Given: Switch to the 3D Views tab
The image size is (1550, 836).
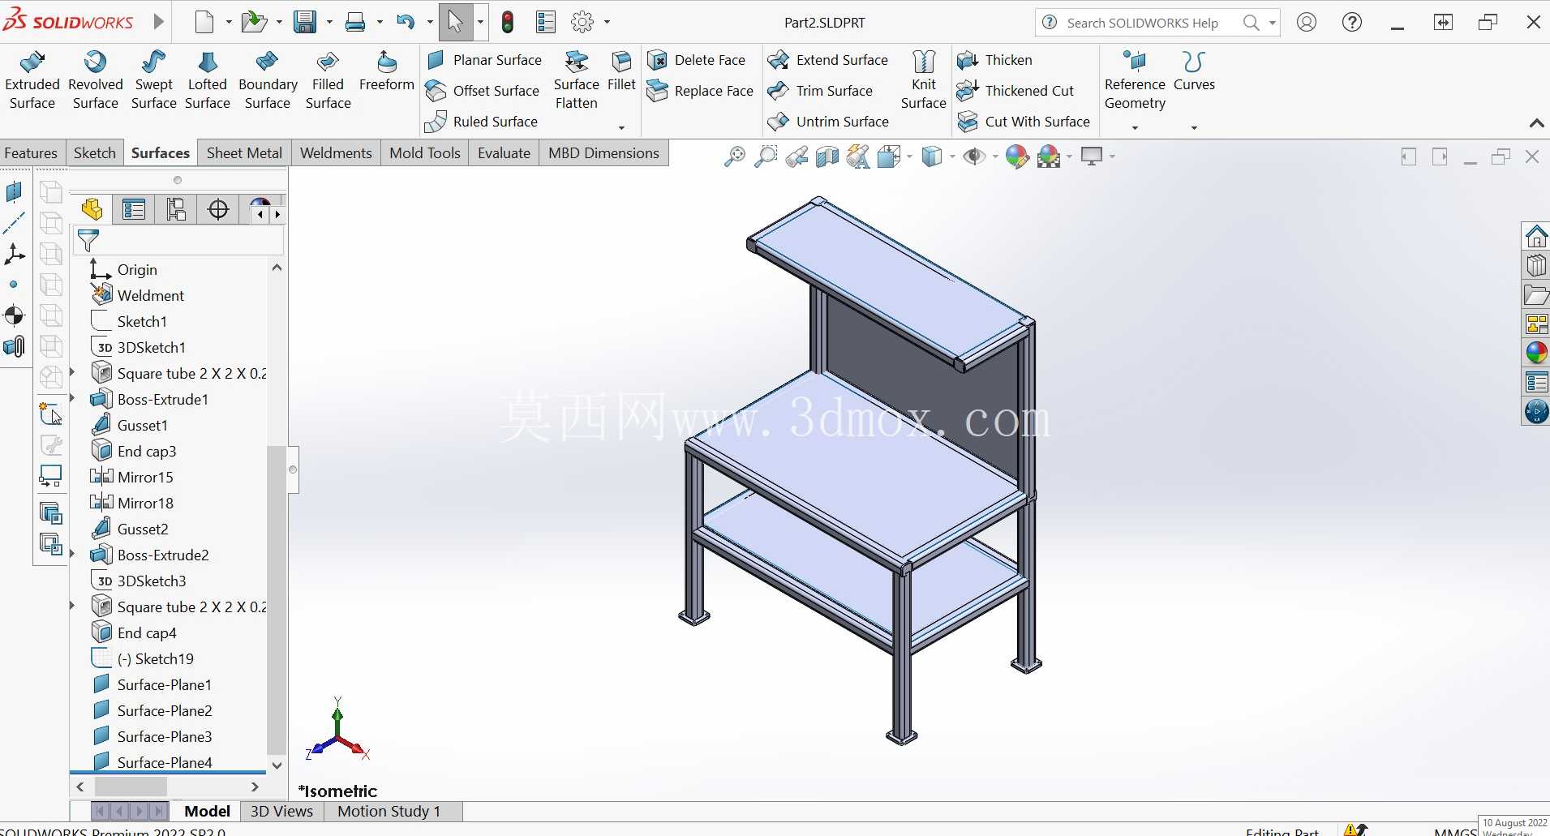Looking at the screenshot, I should pos(281,812).
